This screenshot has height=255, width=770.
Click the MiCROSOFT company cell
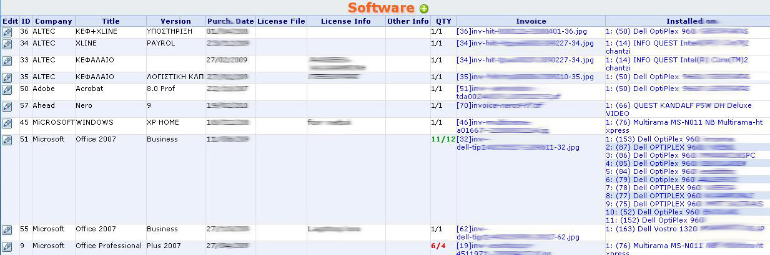click(x=54, y=122)
